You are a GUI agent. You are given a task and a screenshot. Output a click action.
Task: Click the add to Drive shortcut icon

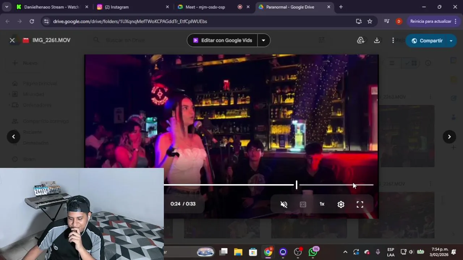click(361, 40)
